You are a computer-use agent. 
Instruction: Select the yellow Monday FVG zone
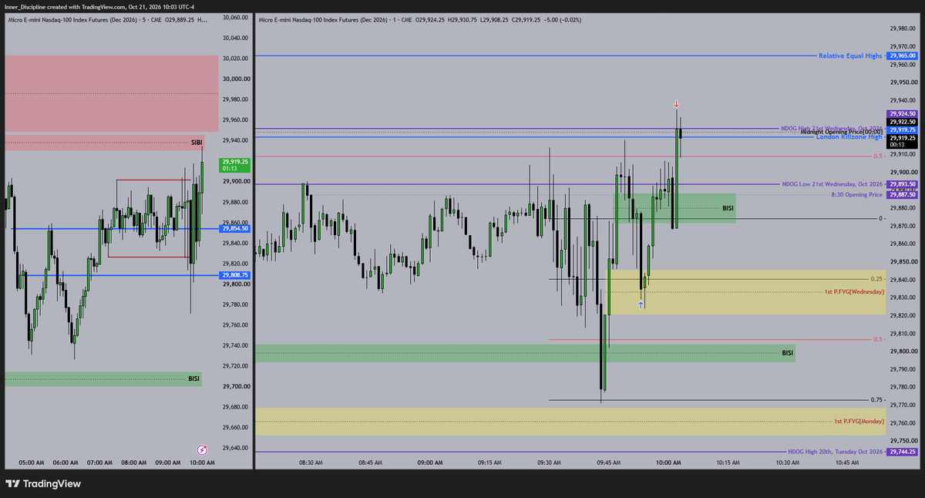click(570, 422)
